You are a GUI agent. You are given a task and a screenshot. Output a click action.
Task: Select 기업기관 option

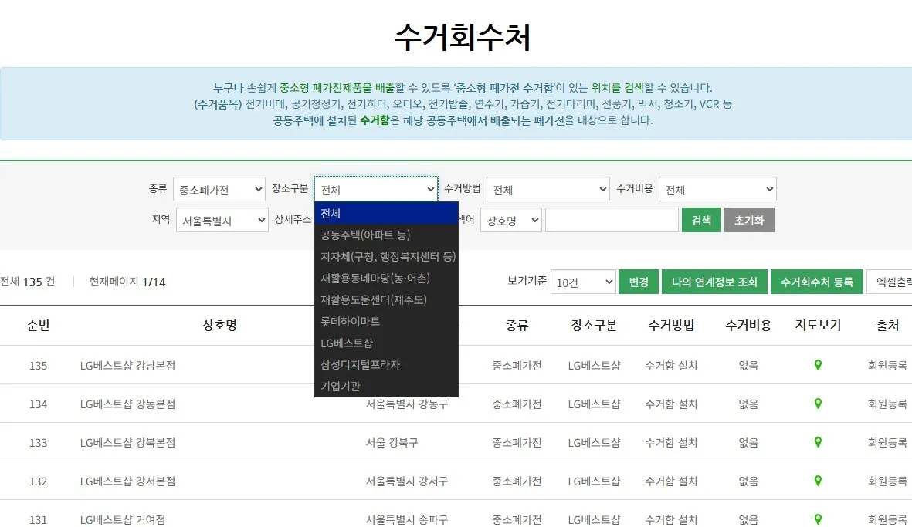386,386
